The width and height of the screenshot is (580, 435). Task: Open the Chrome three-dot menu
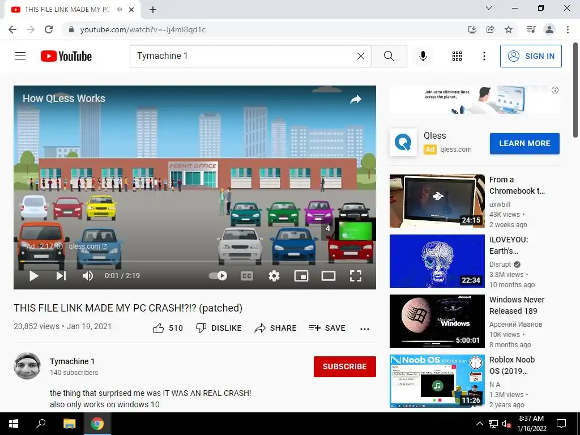coord(568,29)
